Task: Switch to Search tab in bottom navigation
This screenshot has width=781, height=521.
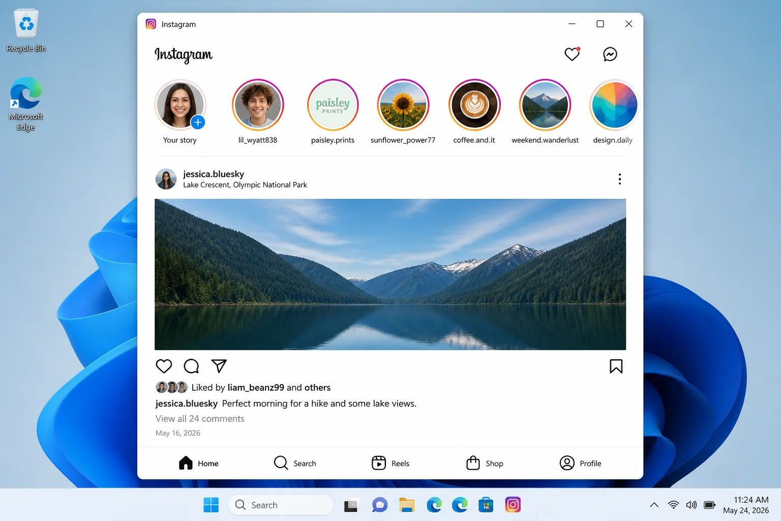Action: 295,463
